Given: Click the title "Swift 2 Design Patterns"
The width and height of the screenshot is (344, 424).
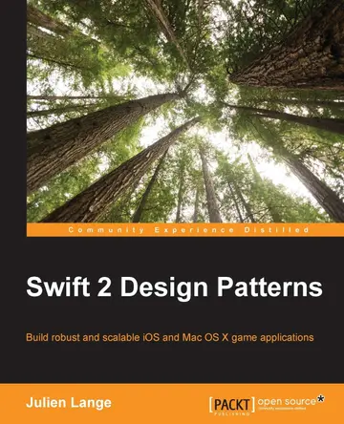Looking at the screenshot, I should click(174, 287).
